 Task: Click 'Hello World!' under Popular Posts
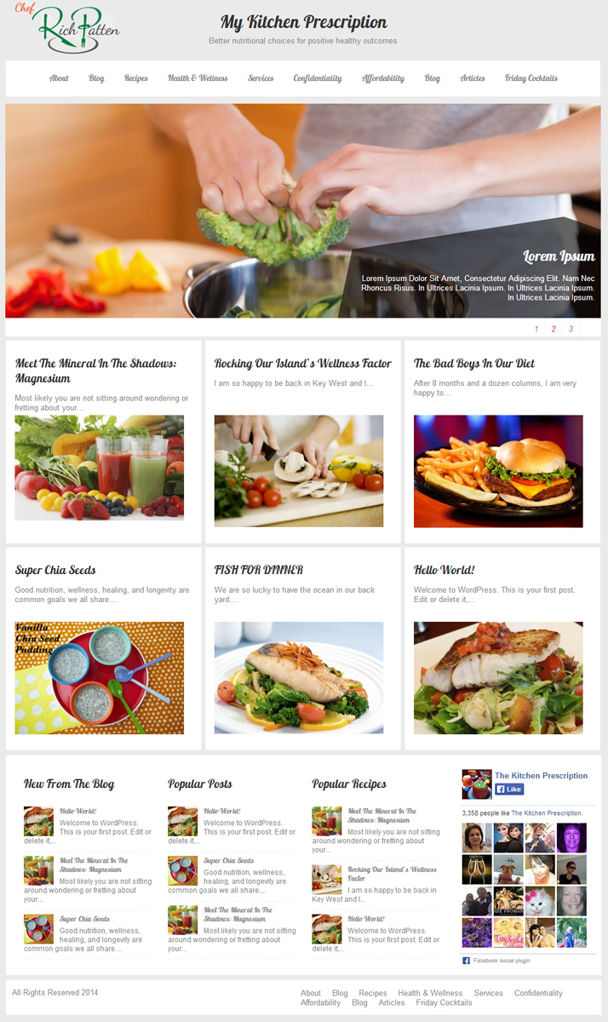point(222,811)
